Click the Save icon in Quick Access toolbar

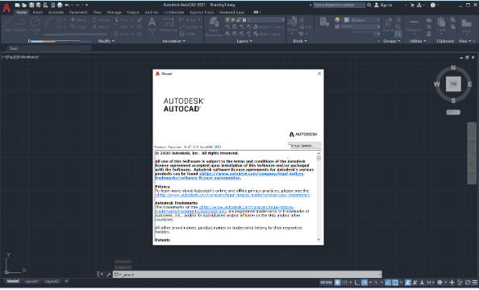pos(31,5)
